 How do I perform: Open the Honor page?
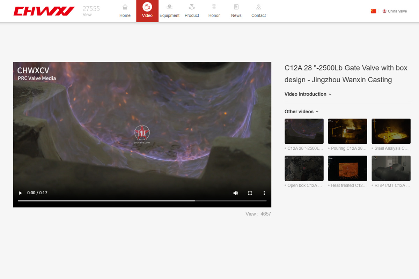214,11
